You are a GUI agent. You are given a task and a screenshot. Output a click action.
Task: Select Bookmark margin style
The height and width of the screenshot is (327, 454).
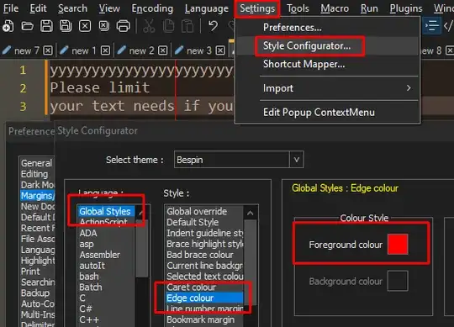click(204, 319)
